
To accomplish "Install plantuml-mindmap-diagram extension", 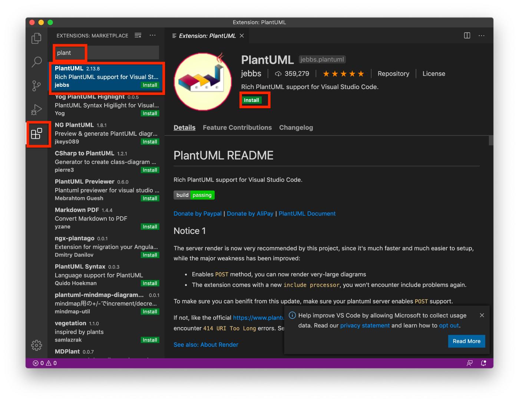I will (150, 312).
